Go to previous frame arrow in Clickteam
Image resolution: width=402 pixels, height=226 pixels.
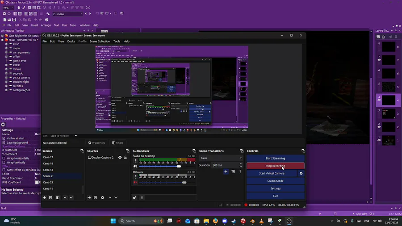pyautogui.click(x=86, y=14)
